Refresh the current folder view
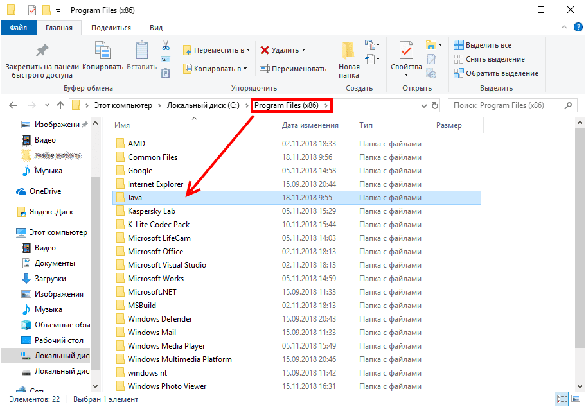Image resolution: width=586 pixels, height=407 pixels. [x=435, y=105]
